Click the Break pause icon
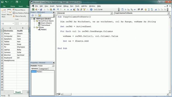 pyautogui.click(x=68, y=10)
